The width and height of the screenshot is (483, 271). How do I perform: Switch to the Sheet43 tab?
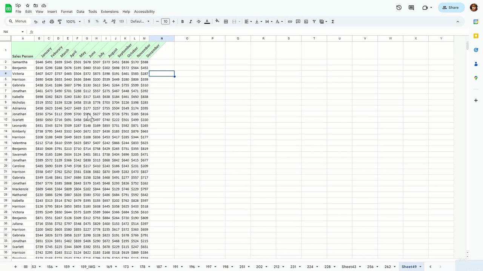349,267
